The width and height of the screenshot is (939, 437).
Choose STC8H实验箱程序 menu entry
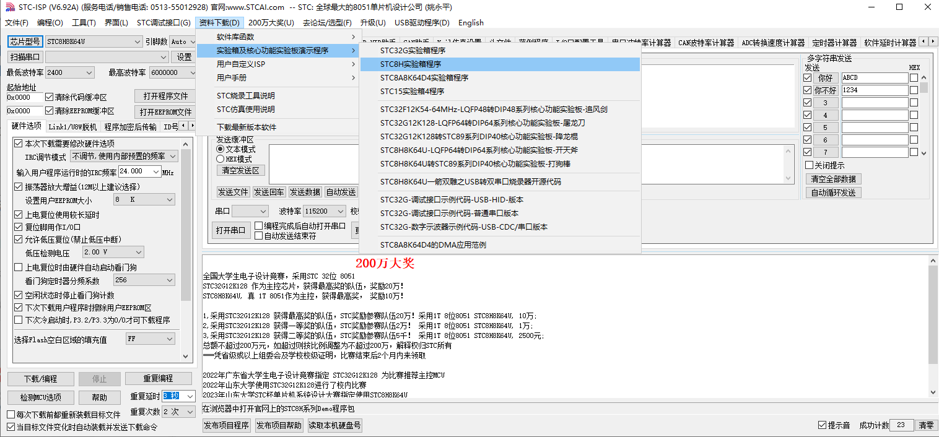tap(500, 64)
